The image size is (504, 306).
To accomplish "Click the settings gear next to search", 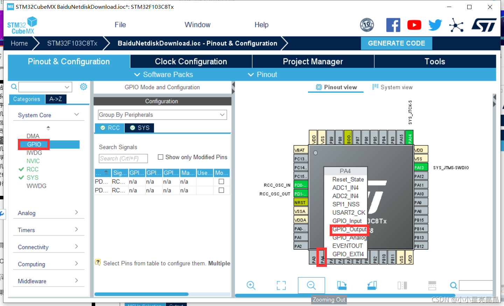I will 83,87.
